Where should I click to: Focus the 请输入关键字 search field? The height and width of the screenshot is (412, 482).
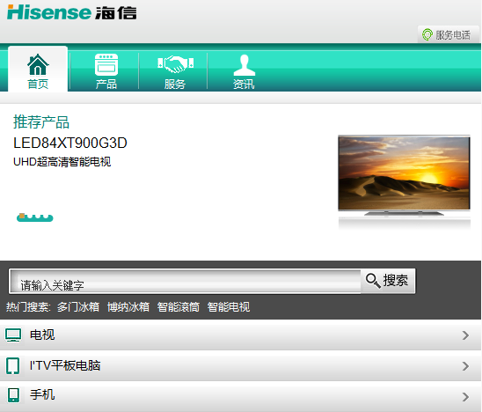click(x=185, y=281)
